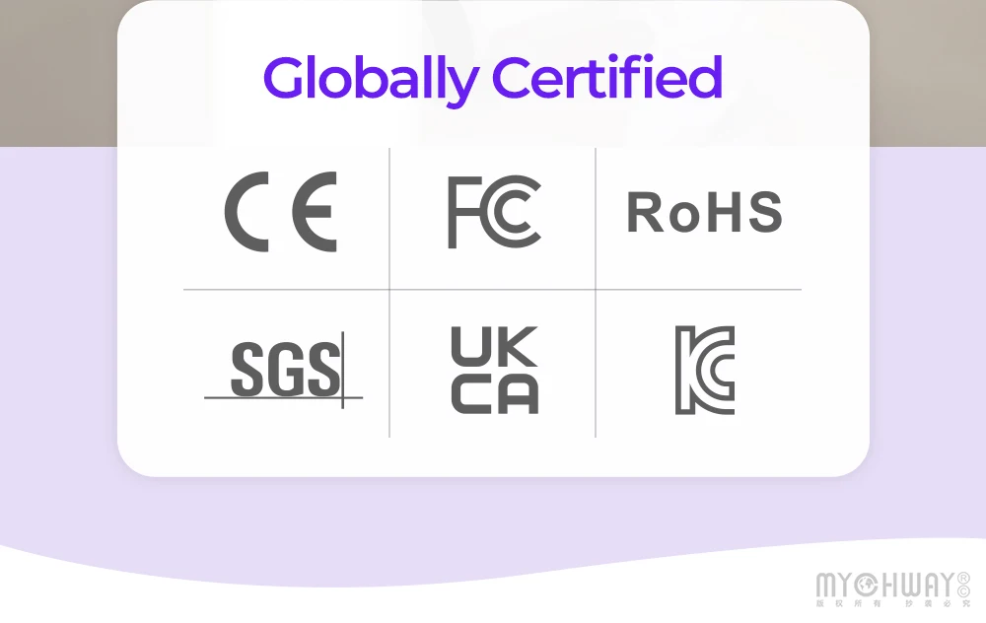Screen dimensions: 986x623
Task: Click the KC certification logo
Action: click(704, 370)
